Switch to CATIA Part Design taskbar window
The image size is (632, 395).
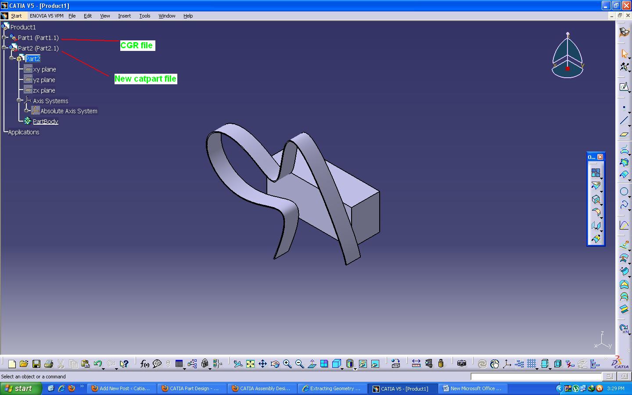coord(192,388)
